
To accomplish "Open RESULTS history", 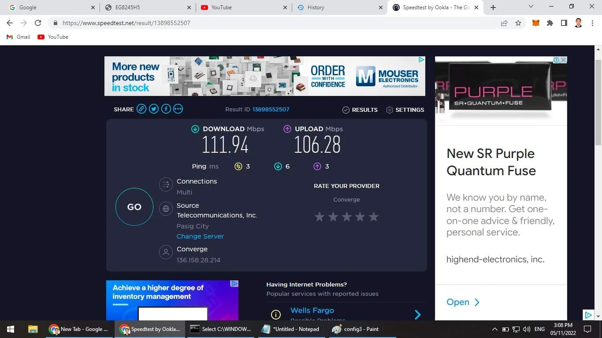I will click(360, 110).
